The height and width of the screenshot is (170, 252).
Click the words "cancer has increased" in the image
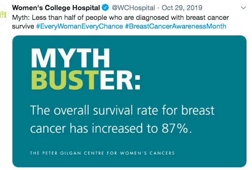86,128
